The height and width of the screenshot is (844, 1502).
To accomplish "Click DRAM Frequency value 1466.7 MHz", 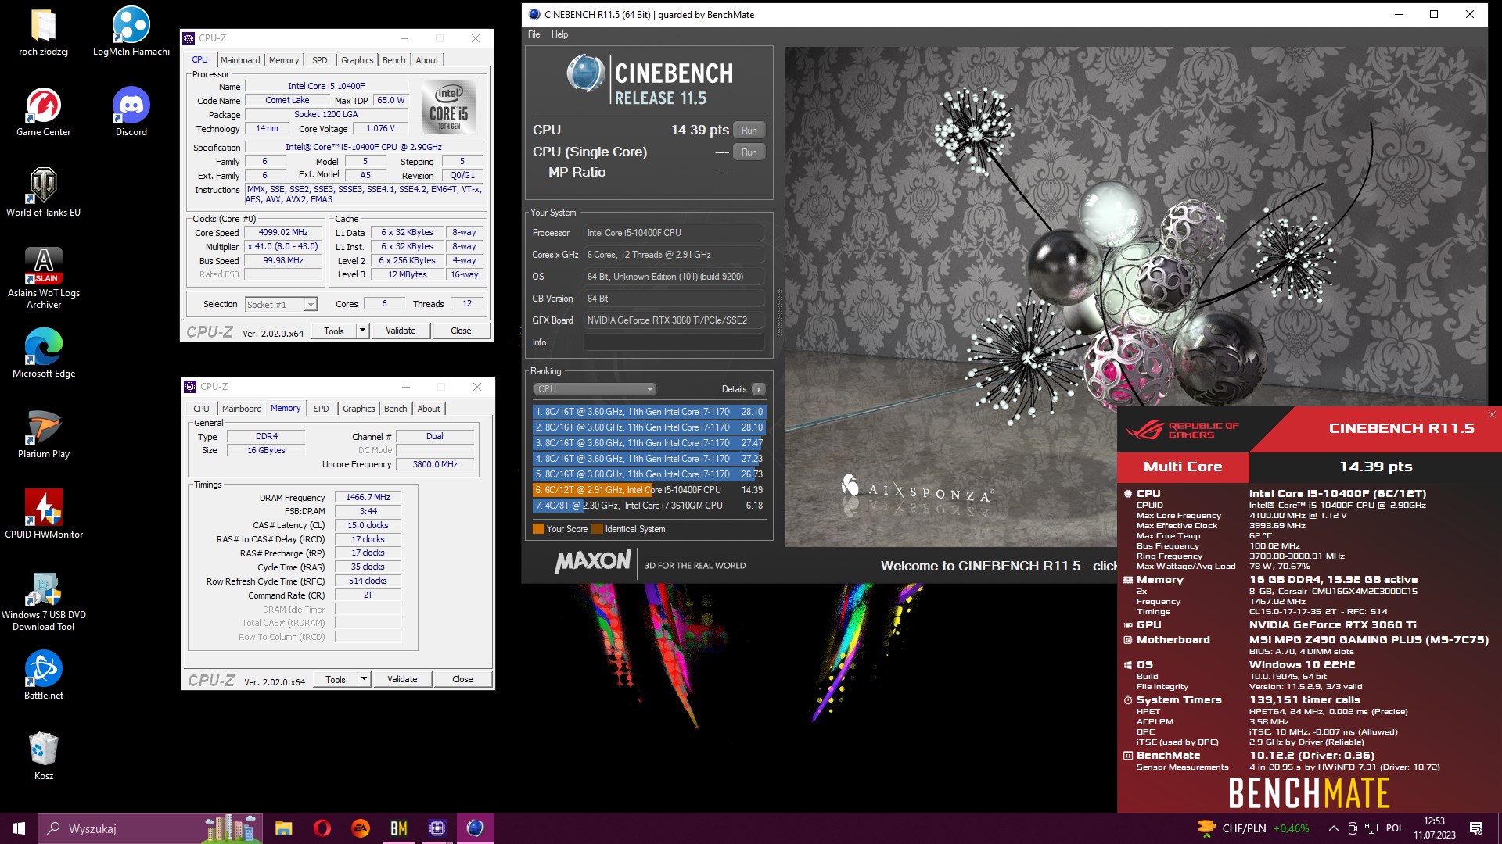I will click(368, 497).
